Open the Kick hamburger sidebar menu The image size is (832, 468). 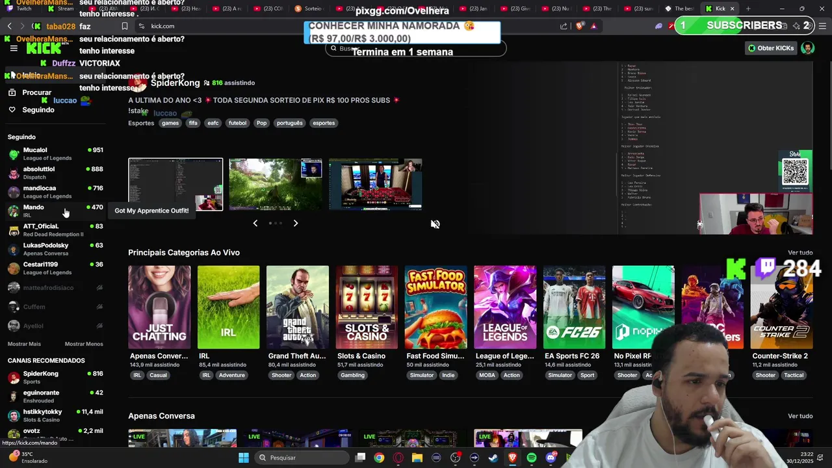pyautogui.click(x=14, y=48)
